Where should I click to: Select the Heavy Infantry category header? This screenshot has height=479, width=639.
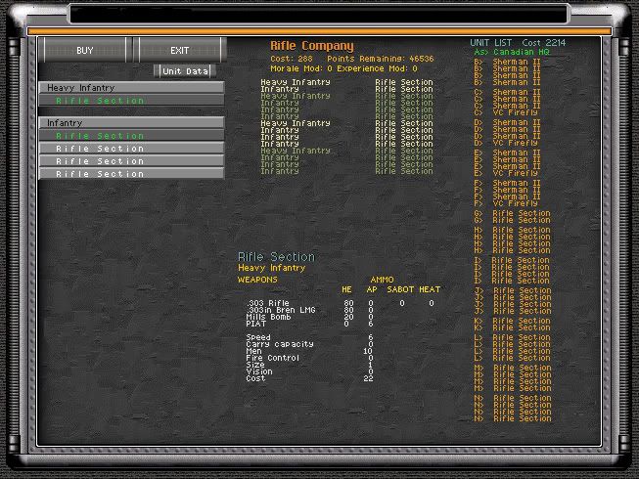point(131,88)
